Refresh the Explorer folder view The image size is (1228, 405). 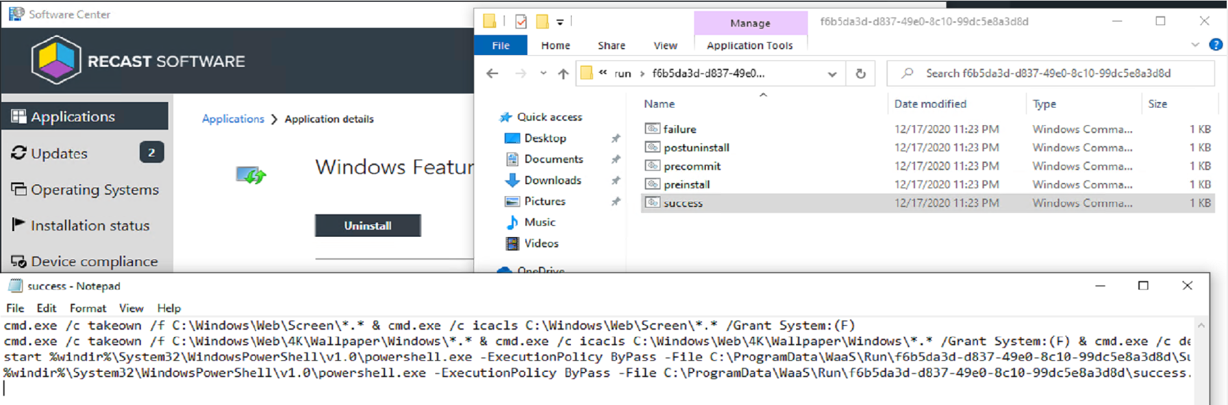click(x=860, y=73)
